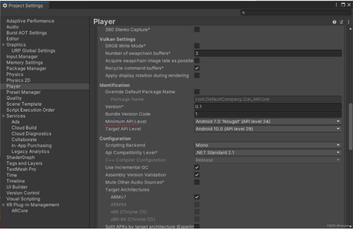Uncheck the ARMv7 architecture checkbox
The image size is (353, 230).
coord(197,197)
